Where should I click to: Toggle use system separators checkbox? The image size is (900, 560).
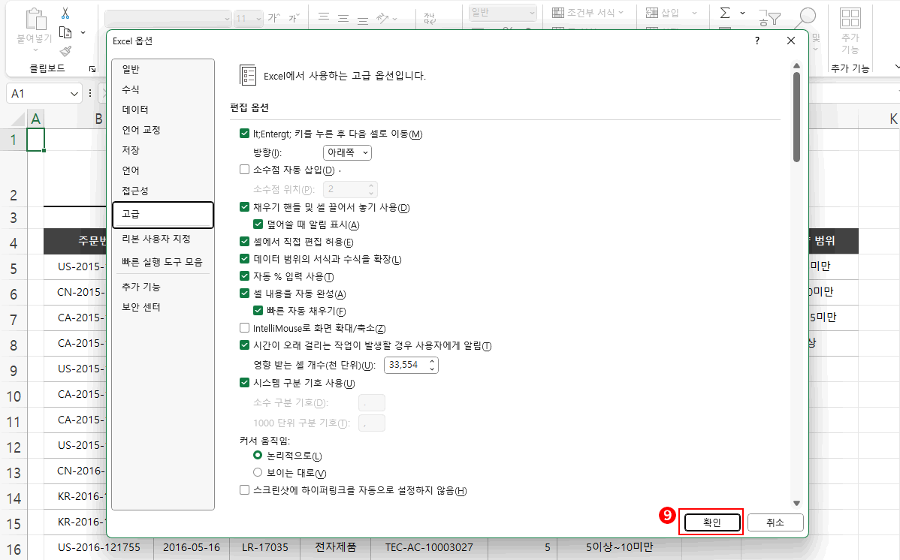(x=244, y=383)
